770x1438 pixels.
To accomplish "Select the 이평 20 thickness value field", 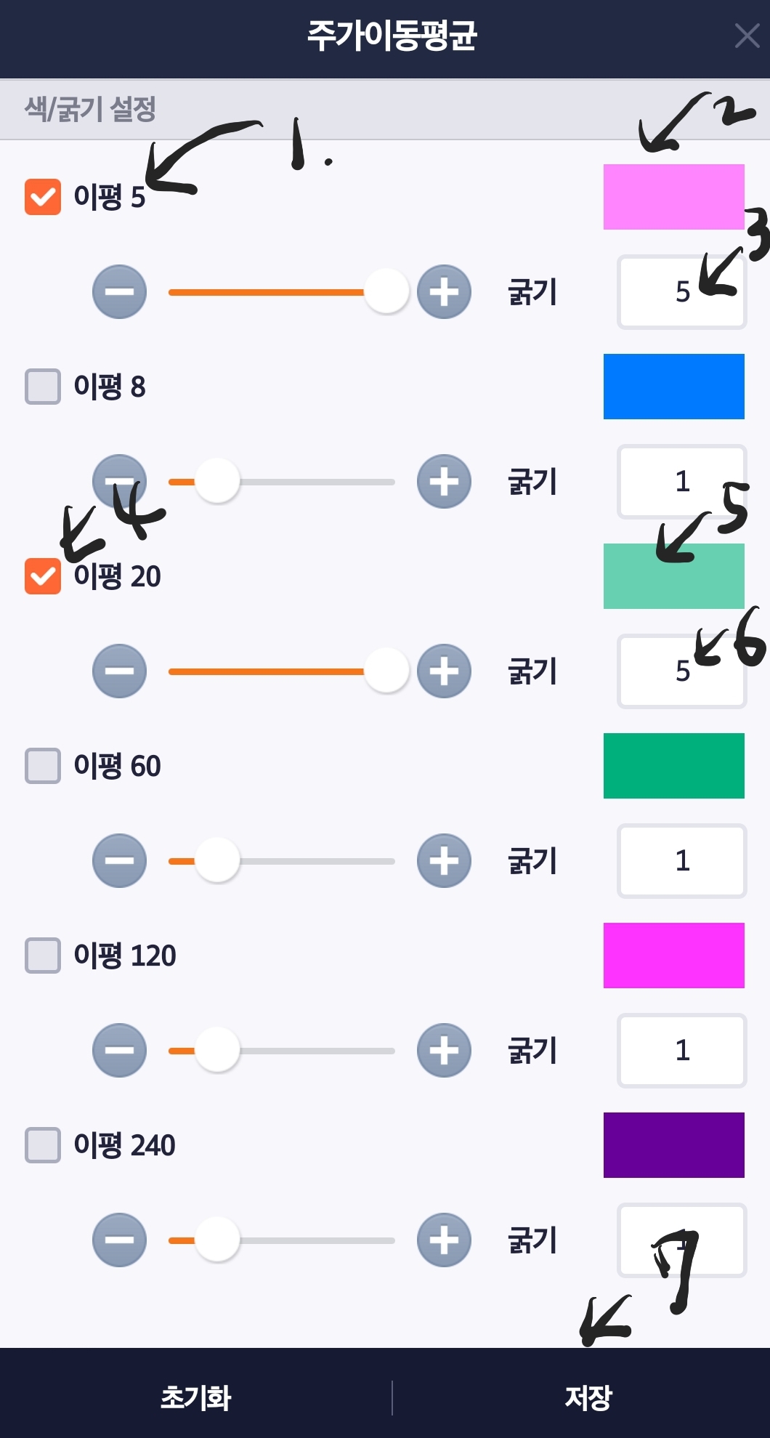I will click(681, 671).
